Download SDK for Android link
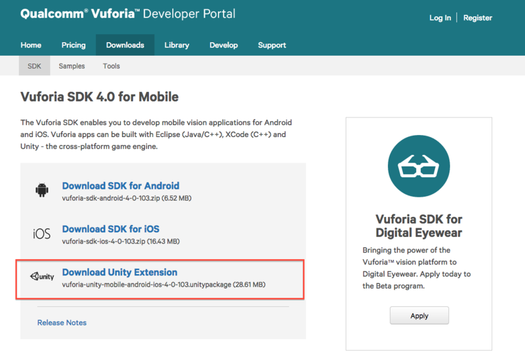The image size is (525, 362). tap(121, 186)
